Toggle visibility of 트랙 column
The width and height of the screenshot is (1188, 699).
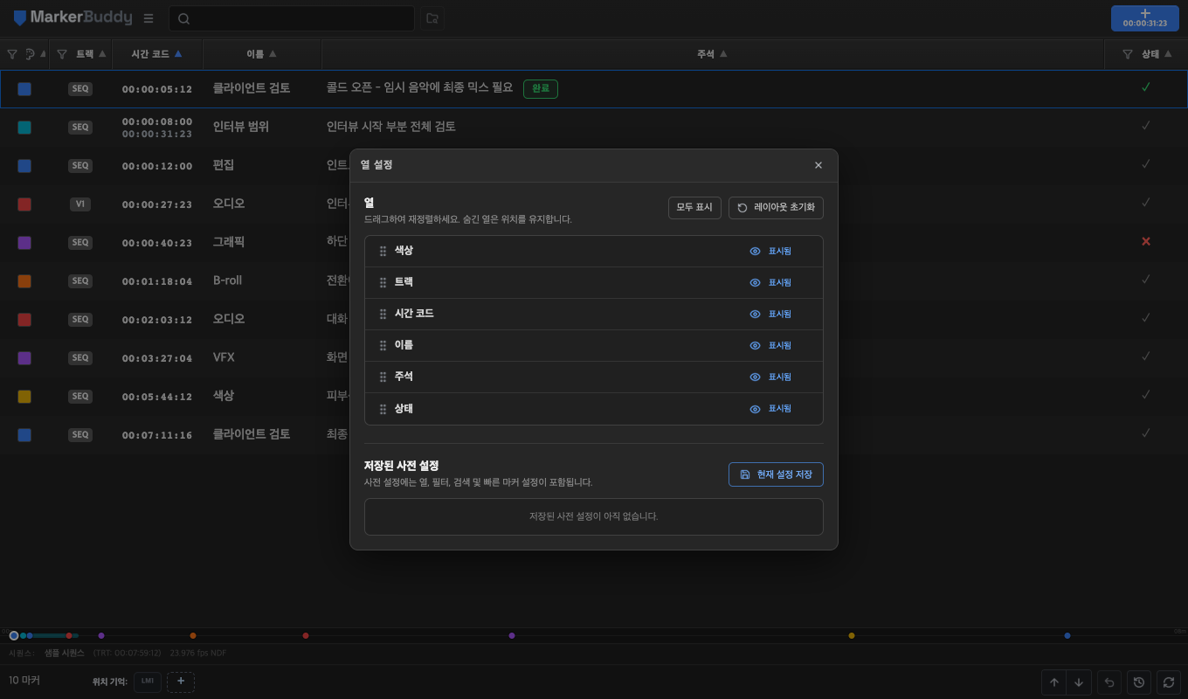770,282
